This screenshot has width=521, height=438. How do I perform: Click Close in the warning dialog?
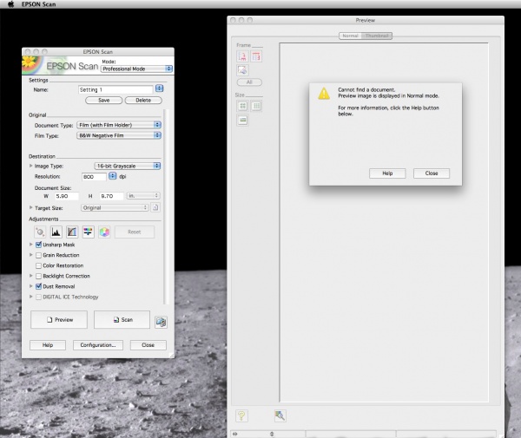pyautogui.click(x=432, y=173)
